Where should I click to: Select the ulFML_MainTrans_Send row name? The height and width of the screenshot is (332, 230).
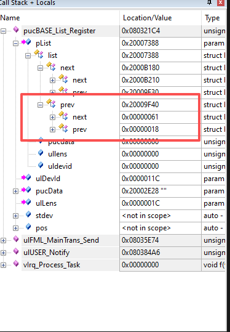point(61,240)
